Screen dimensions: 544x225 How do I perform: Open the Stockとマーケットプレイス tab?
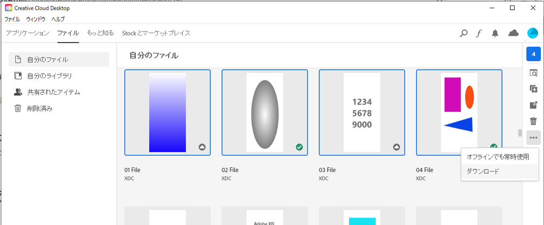156,33
